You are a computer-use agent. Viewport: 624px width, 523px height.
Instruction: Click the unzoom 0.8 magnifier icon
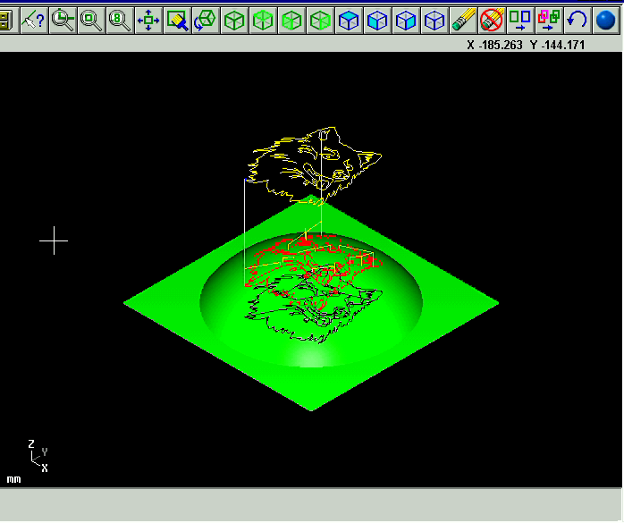tap(120, 20)
